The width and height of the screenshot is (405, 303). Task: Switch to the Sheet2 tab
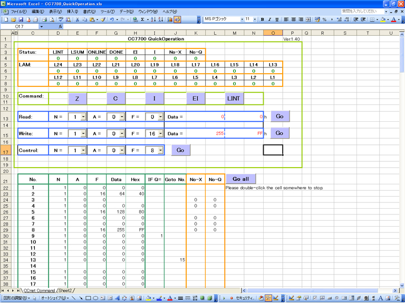(x=65, y=290)
